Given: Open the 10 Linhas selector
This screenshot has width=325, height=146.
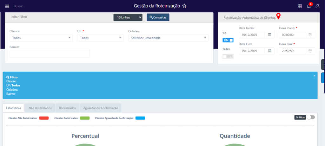Looking at the screenshot, I should pos(128,17).
